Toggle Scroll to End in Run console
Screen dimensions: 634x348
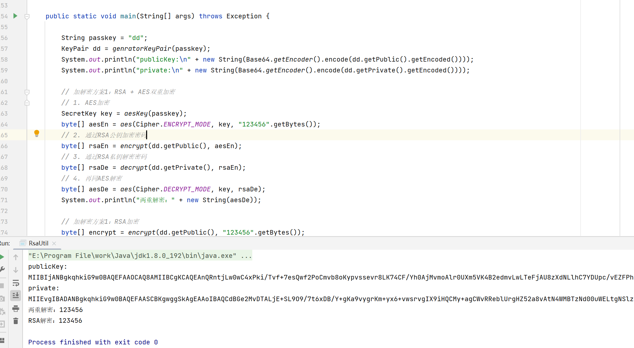[16, 296]
